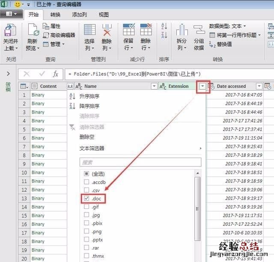The height and width of the screenshot is (262, 274).
Task: Open the 属性 properties icon
Action: pos(46,26)
